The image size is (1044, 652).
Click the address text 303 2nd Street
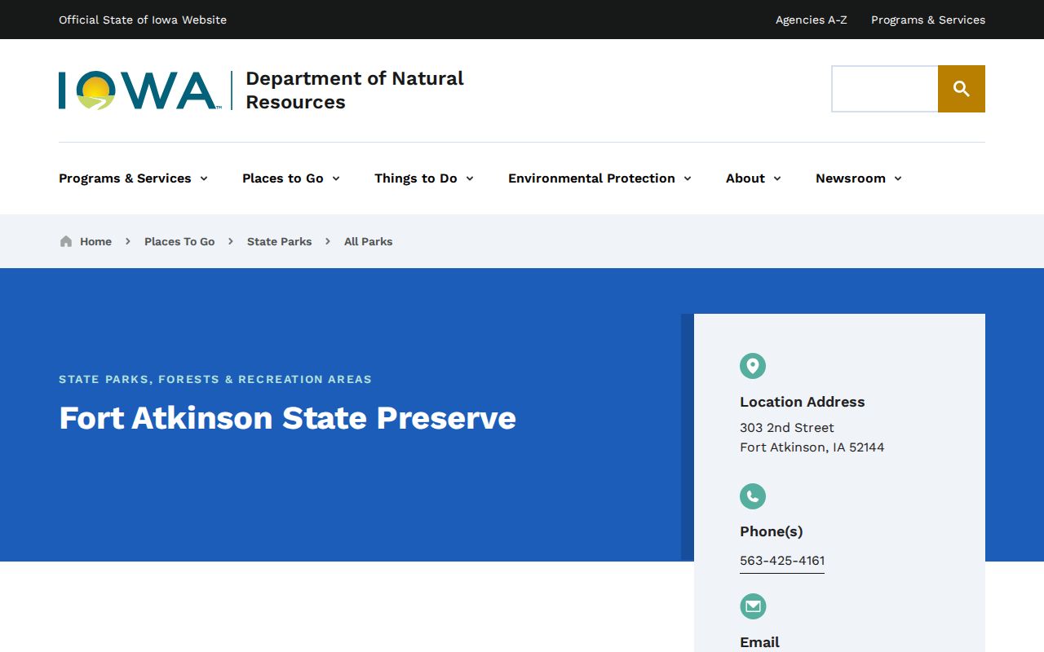[787, 427]
